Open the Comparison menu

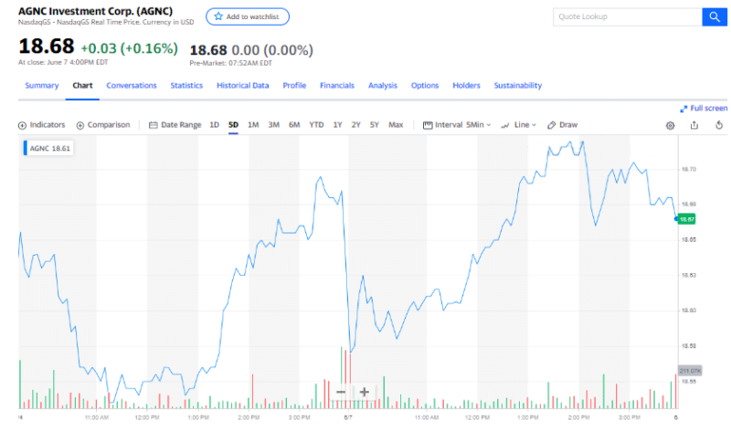point(102,125)
